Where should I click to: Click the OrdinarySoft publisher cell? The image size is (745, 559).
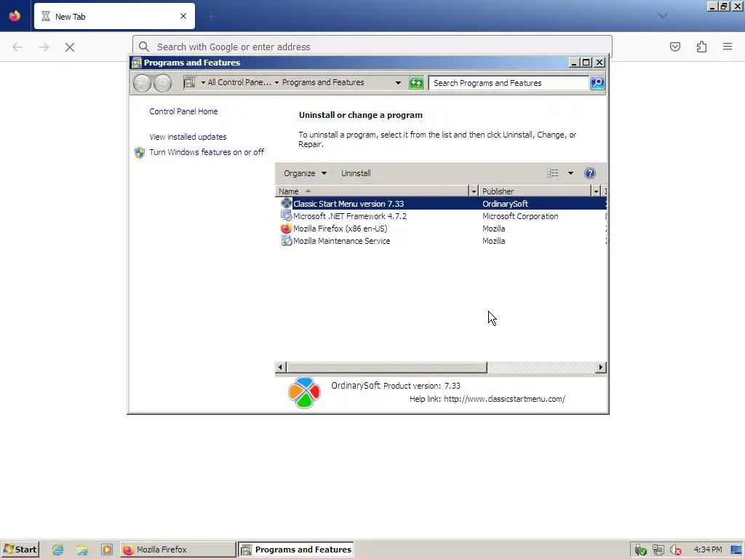coord(505,204)
